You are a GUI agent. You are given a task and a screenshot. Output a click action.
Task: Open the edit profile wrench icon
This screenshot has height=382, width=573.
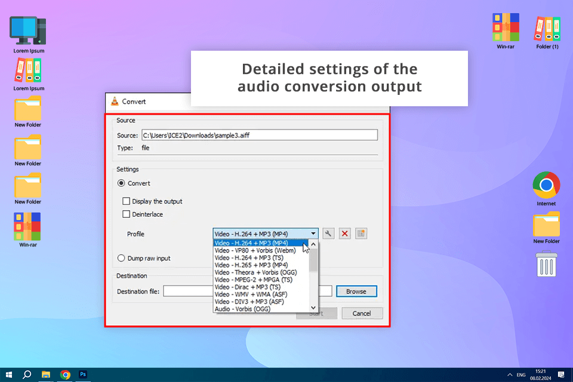[x=328, y=233]
